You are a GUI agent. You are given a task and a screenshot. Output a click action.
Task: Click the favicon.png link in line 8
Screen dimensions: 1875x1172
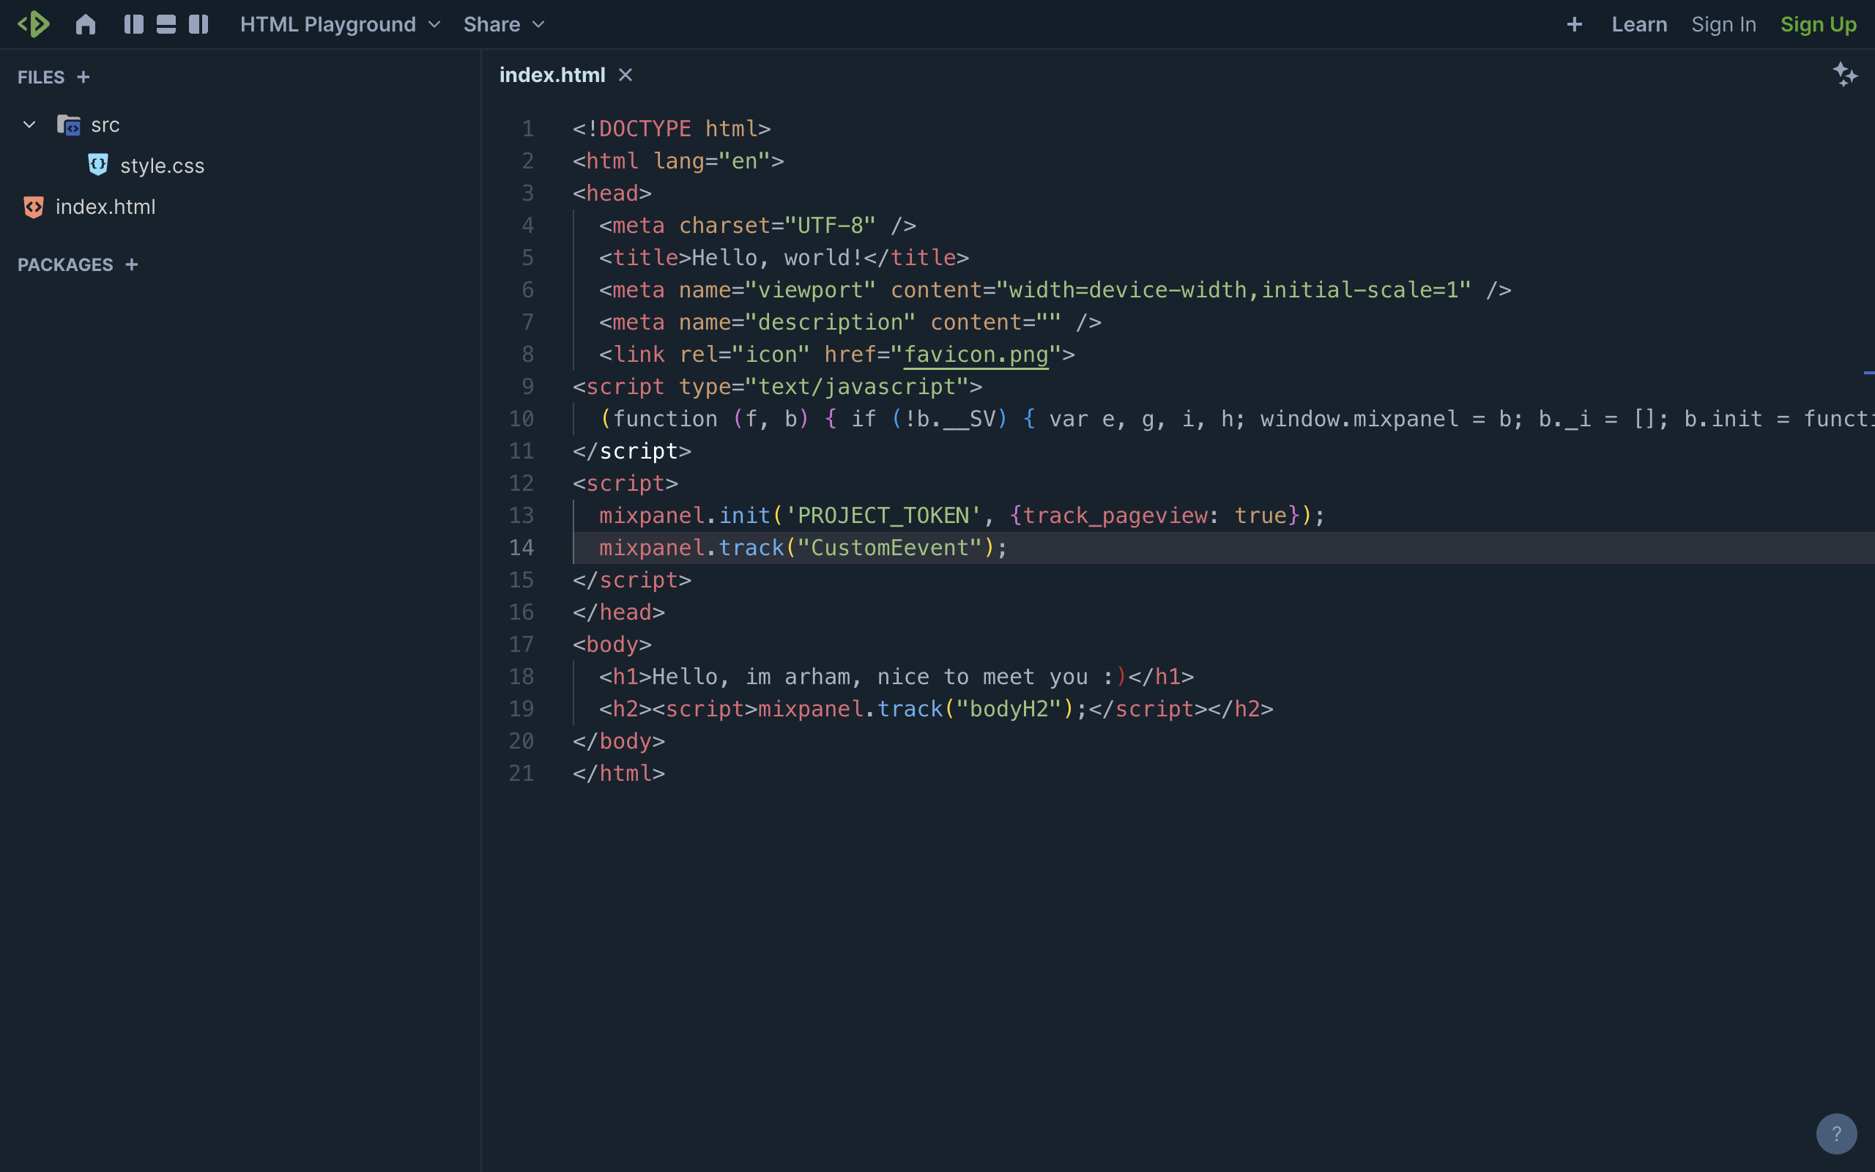click(976, 355)
